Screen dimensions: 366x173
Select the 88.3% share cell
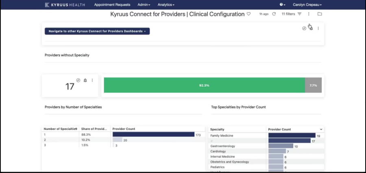coord(86,135)
